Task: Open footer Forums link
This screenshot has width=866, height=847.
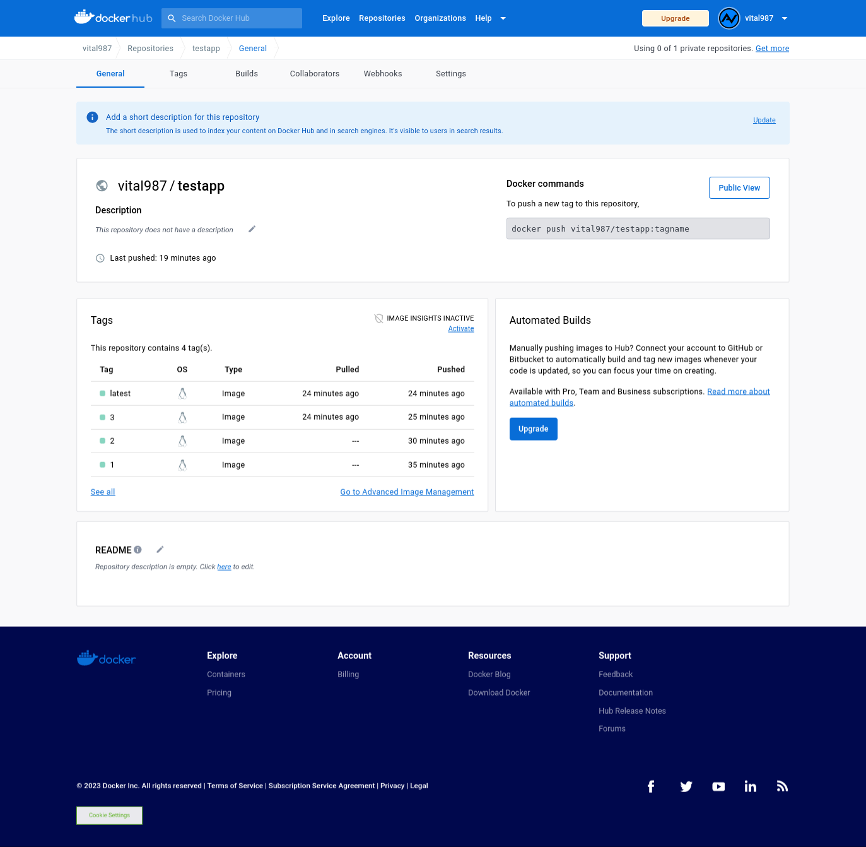Action: (x=612, y=729)
